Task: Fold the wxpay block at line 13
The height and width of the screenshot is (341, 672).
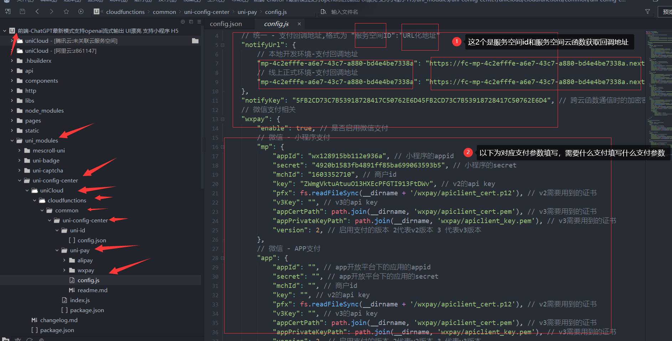Action: (223, 119)
